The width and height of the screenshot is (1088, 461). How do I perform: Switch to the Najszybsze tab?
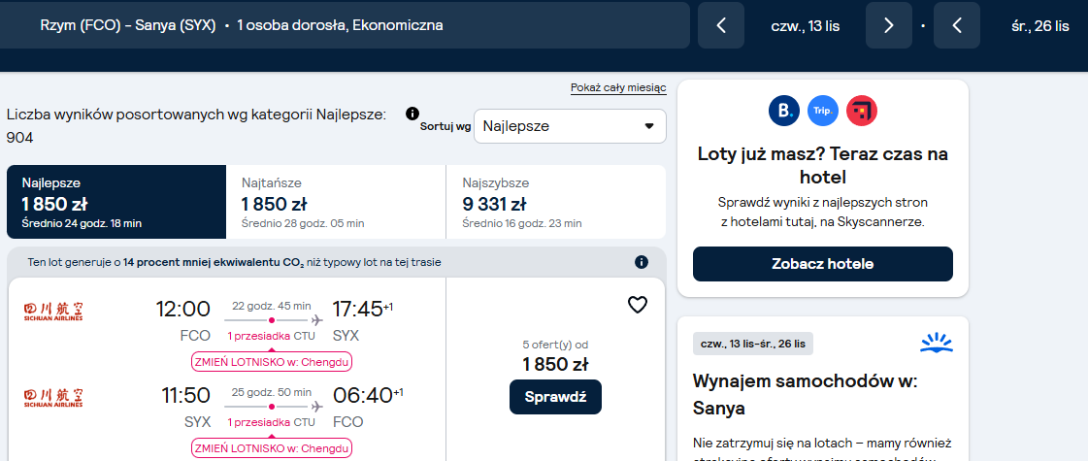point(556,202)
